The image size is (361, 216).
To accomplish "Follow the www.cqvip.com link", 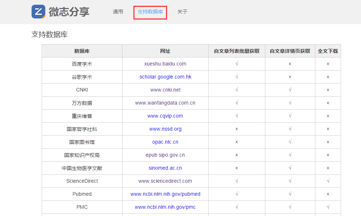I will (x=165, y=116).
